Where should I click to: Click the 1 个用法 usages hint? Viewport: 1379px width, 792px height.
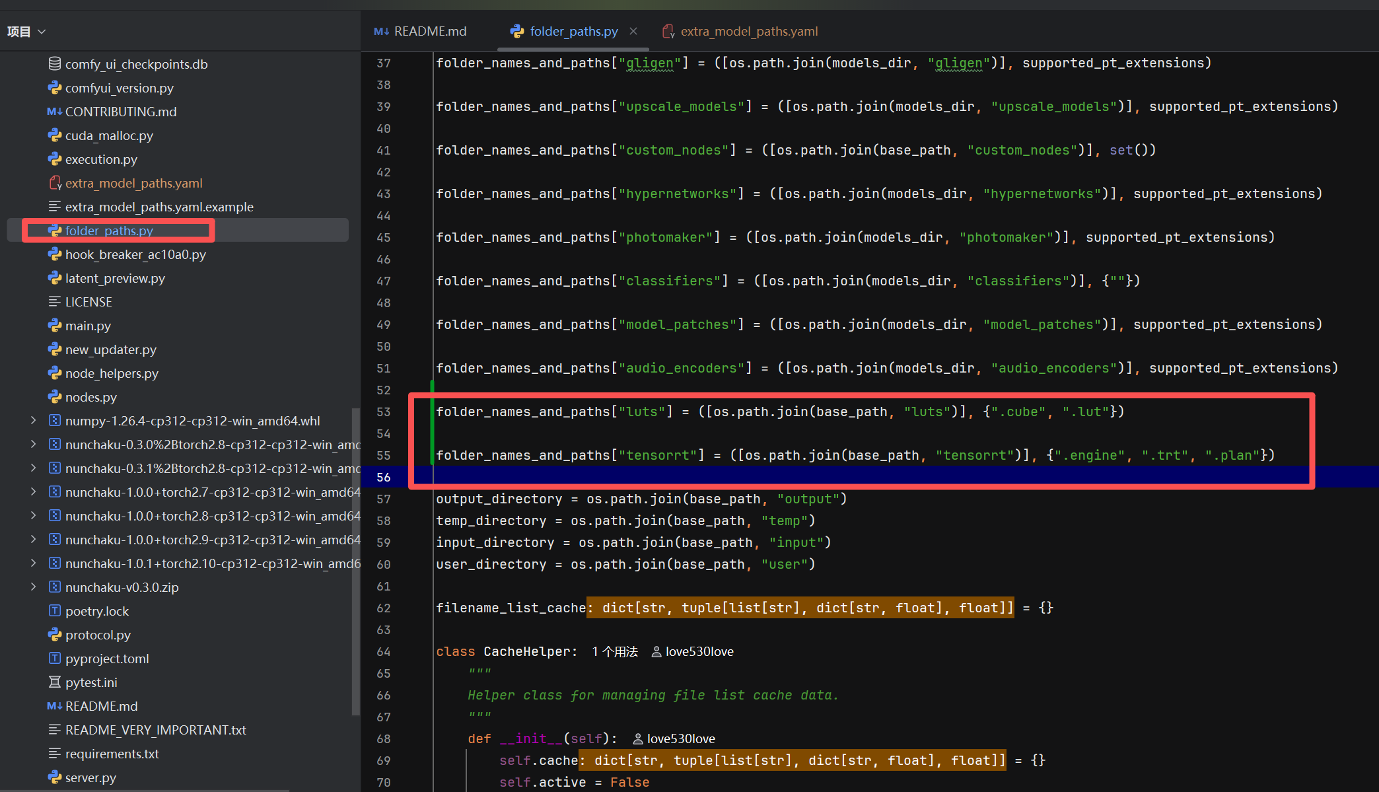[614, 652]
